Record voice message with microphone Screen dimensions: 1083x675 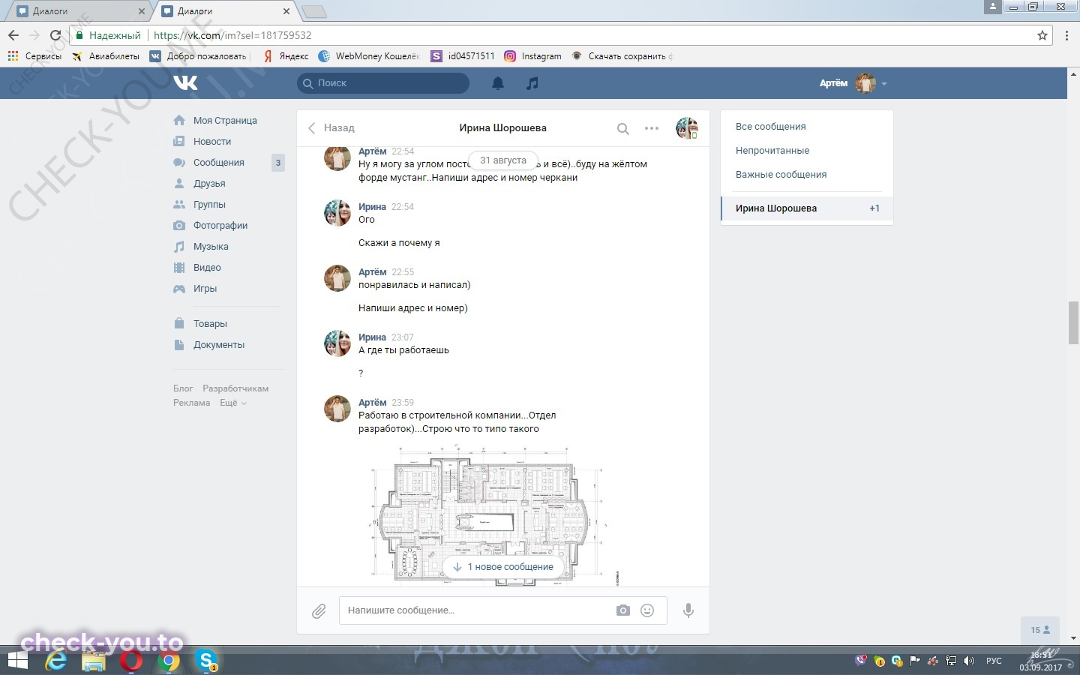688,610
